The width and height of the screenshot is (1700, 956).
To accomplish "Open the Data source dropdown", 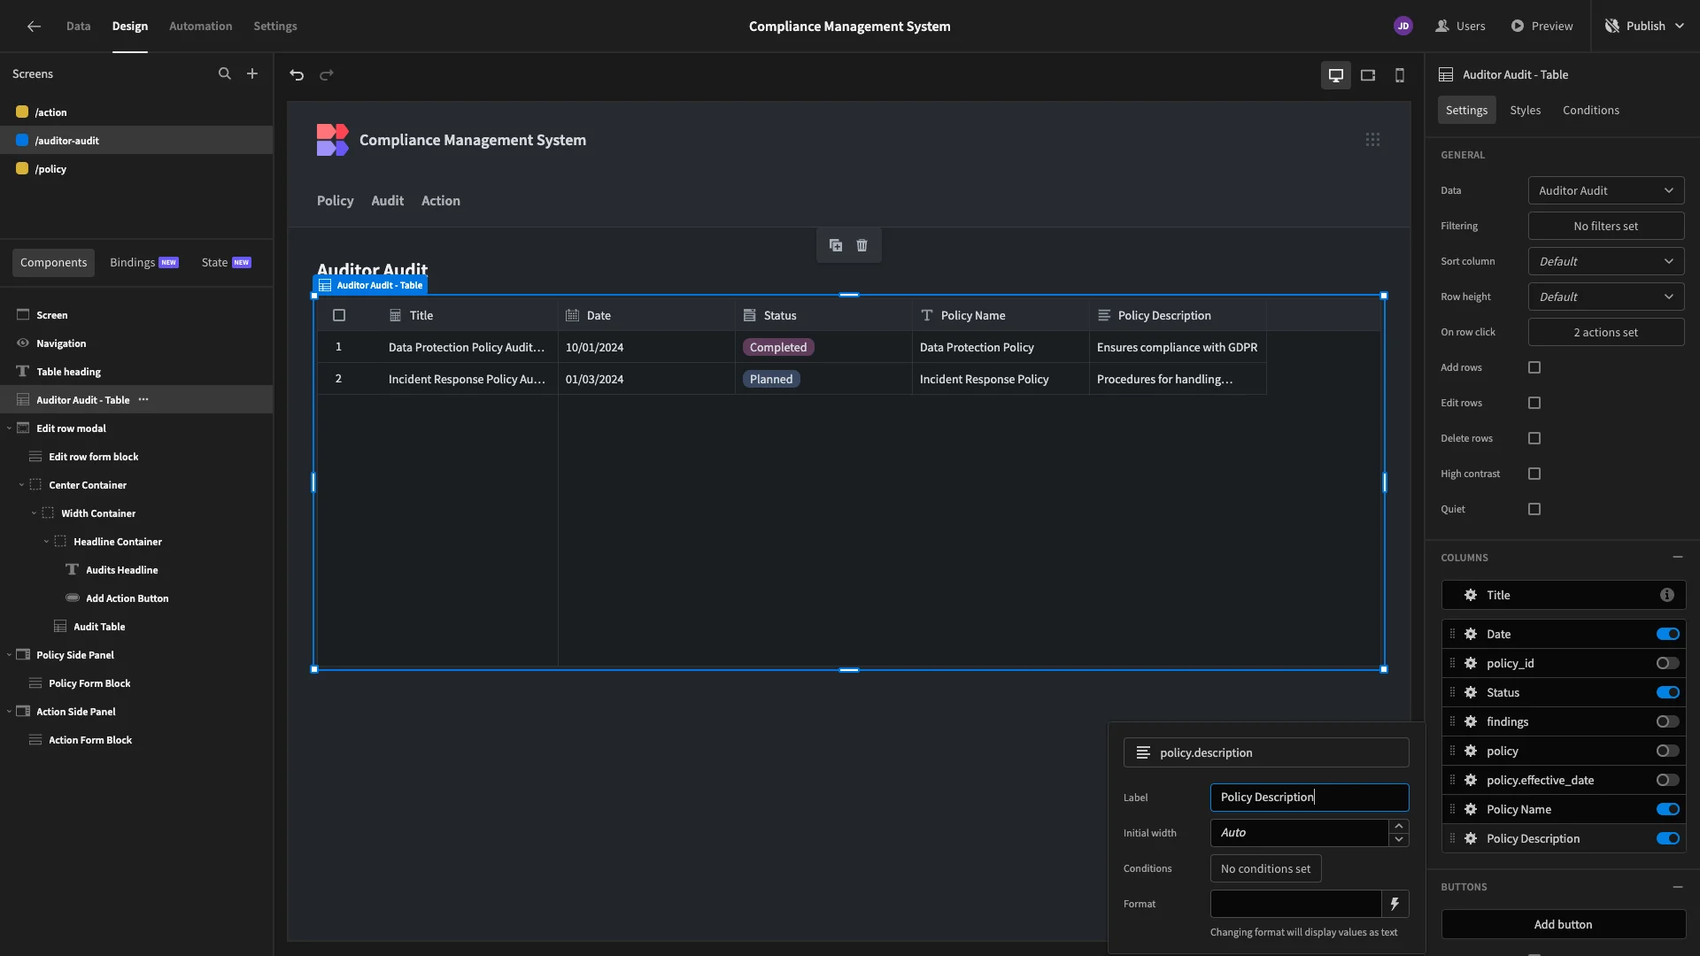I will click(x=1606, y=190).
